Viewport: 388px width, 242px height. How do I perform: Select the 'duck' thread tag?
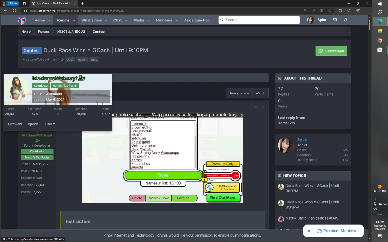(x=70, y=60)
